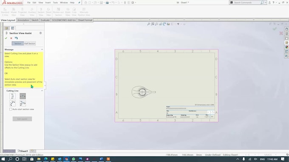Open the Help menu
289x162 pixels.
[72, 3]
